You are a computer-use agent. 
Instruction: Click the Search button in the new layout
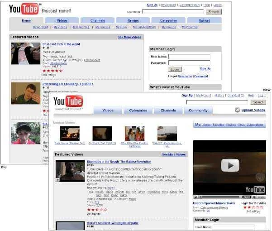[x=258, y=102]
